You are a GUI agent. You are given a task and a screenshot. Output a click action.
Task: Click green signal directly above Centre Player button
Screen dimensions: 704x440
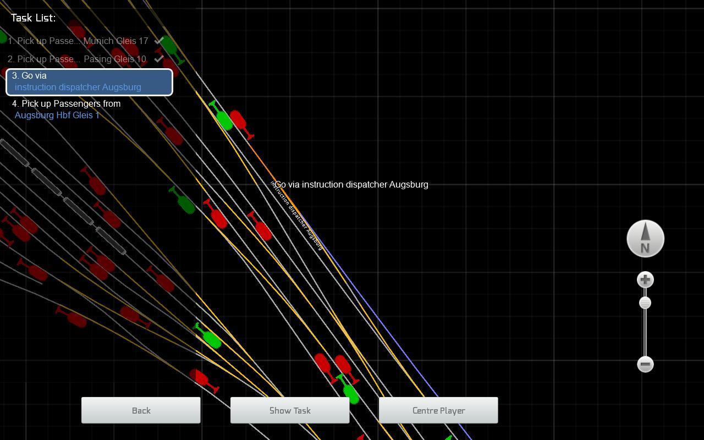[x=350, y=391]
